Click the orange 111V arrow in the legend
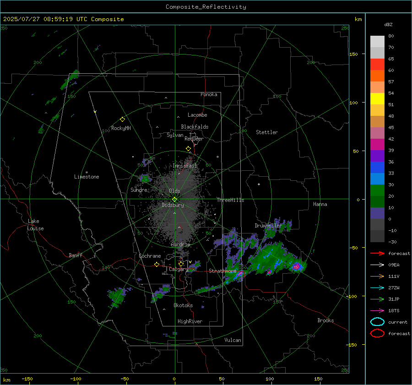 pos(377,276)
